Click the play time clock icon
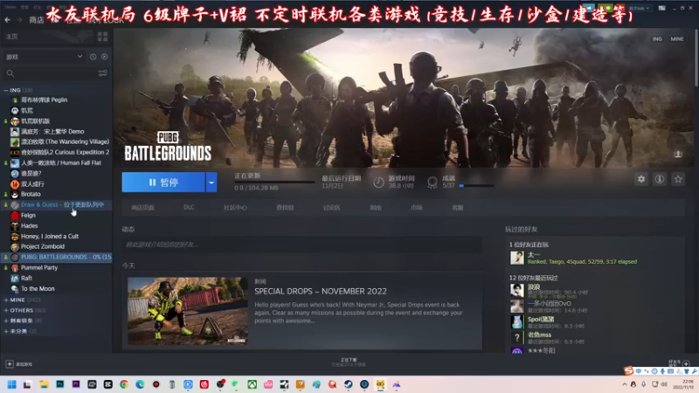 [x=378, y=182]
